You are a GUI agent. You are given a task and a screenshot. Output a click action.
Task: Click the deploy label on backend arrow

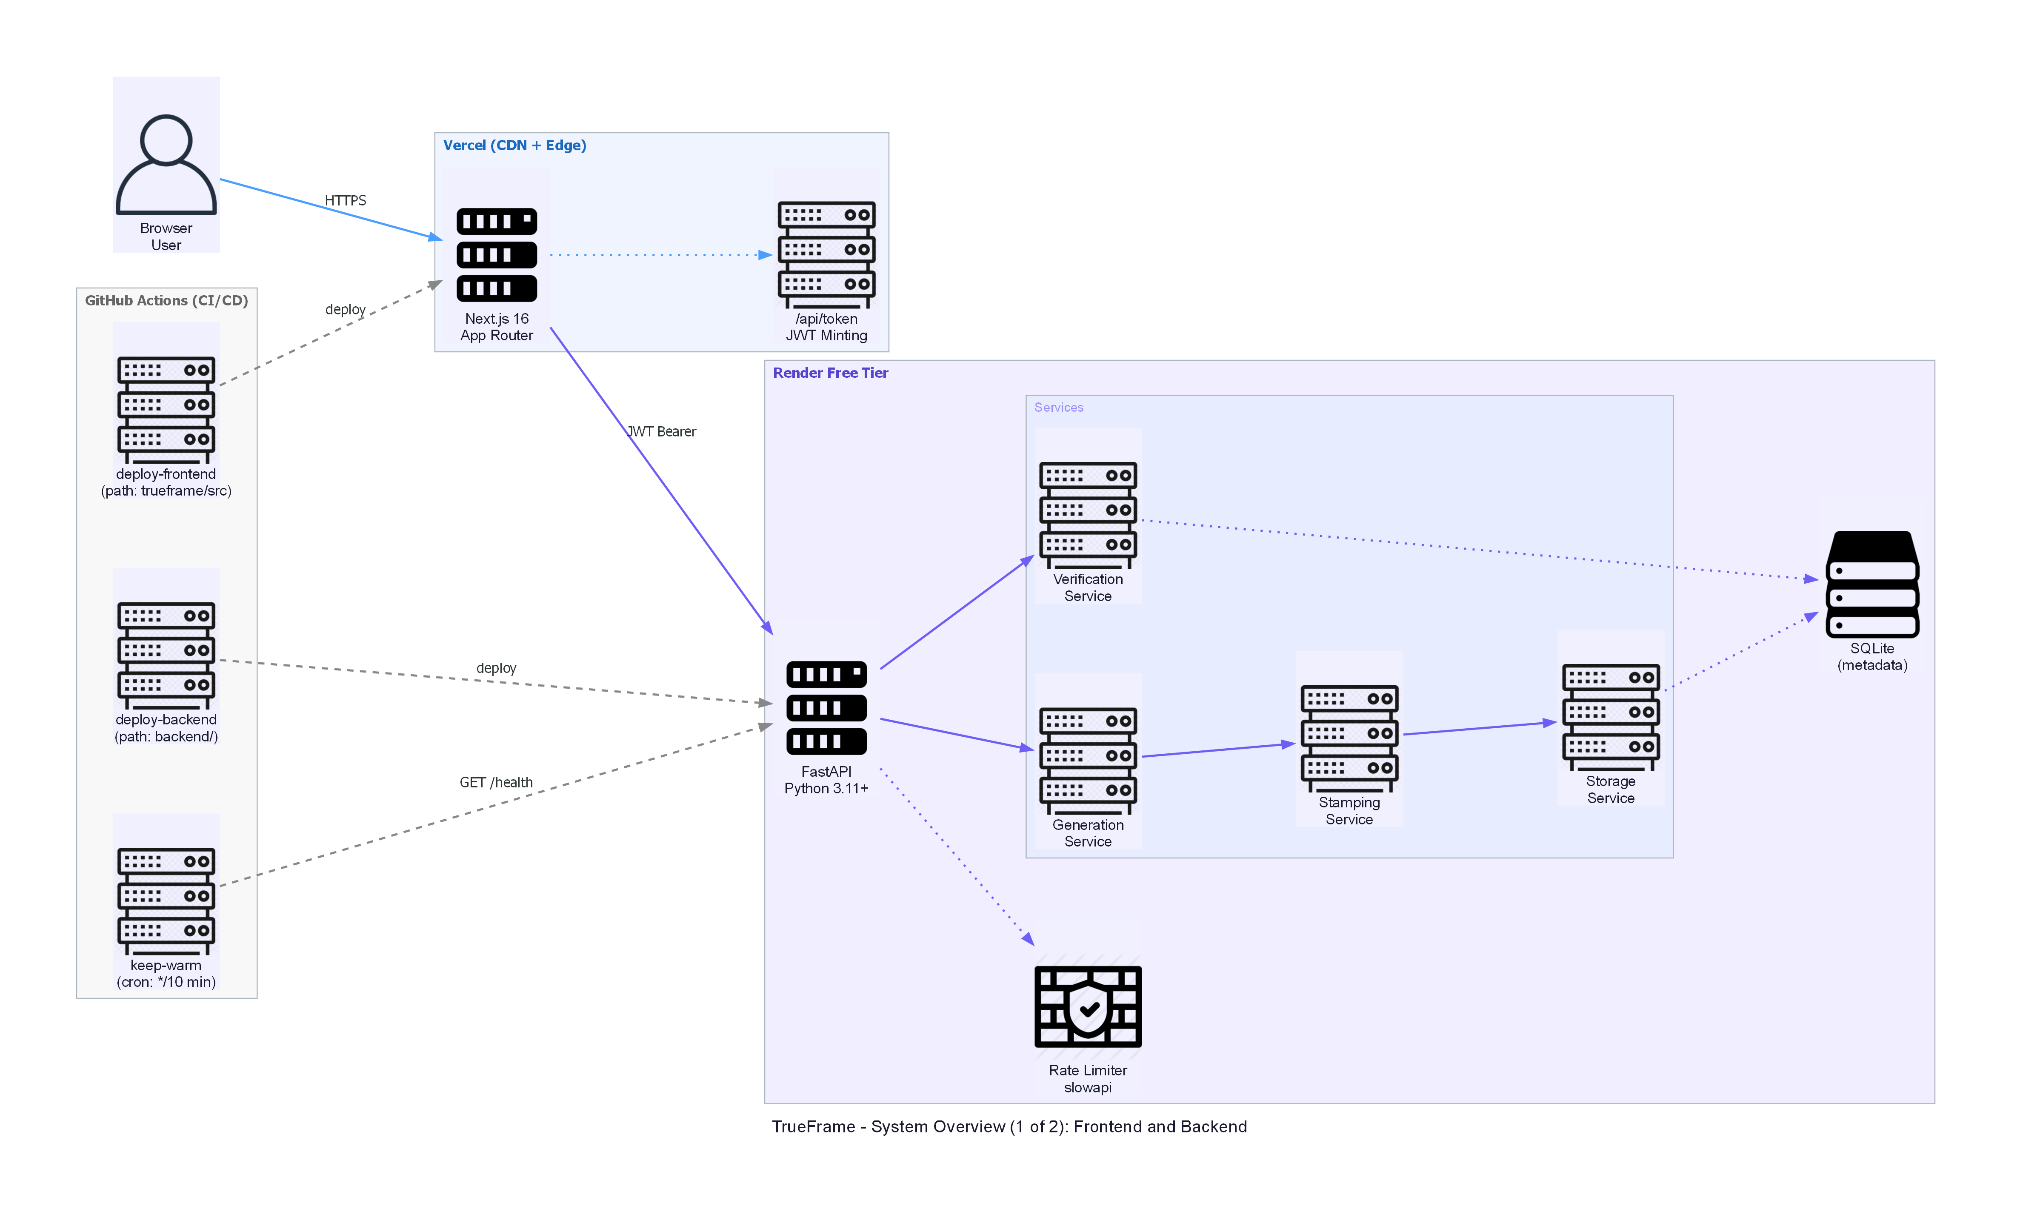pyautogui.click(x=496, y=669)
